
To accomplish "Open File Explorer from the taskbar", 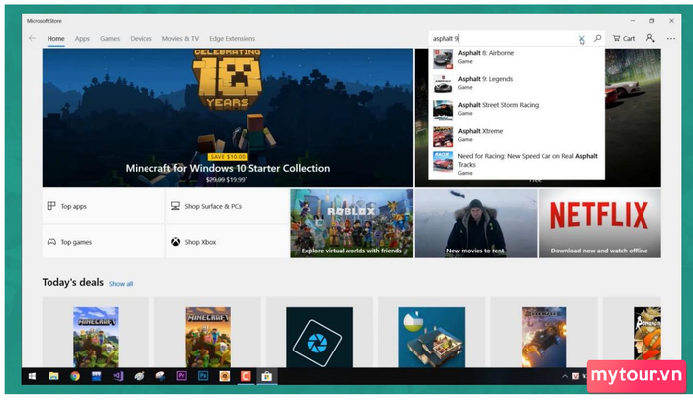I will (x=53, y=376).
